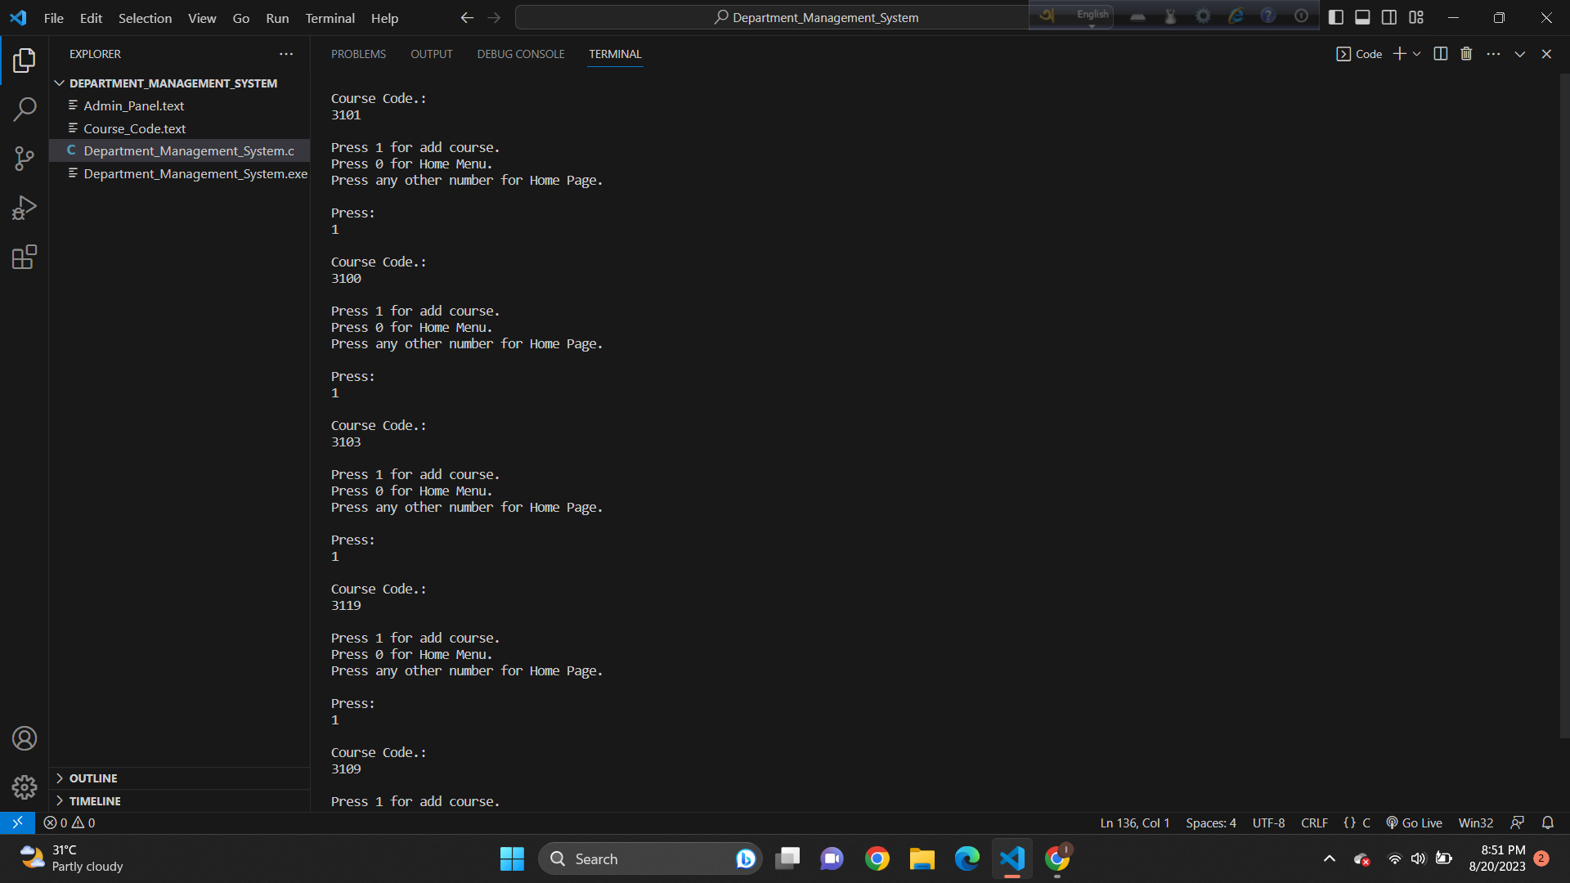Open the Terminal menu

coord(330,18)
